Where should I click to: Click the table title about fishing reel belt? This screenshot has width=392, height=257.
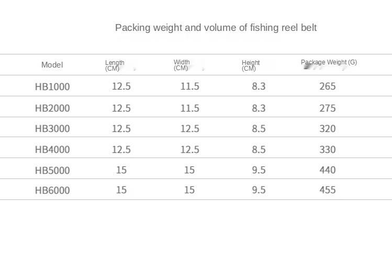tap(216, 28)
